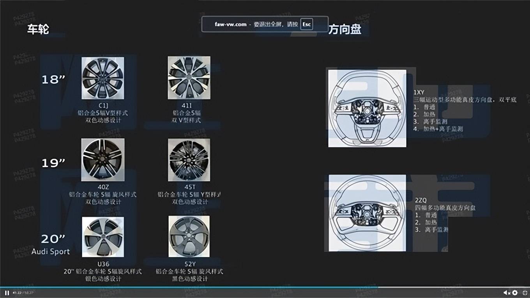Click the 车轮 heading
This screenshot has height=298, width=530.
[x=38, y=29]
